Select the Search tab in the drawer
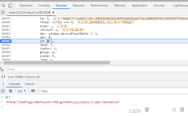This screenshot has height=116, width=188. 29,84
